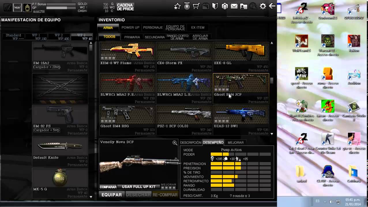Select the PERSONAJE inventory tab

click(x=153, y=28)
